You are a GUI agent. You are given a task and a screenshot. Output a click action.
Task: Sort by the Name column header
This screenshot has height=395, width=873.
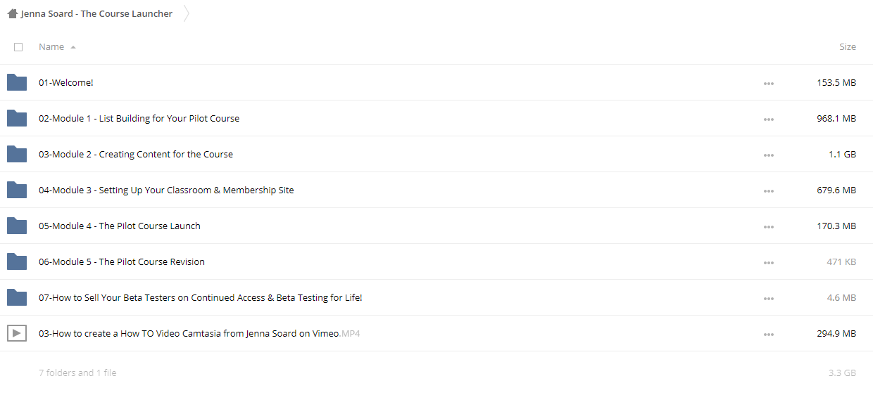[x=51, y=46]
